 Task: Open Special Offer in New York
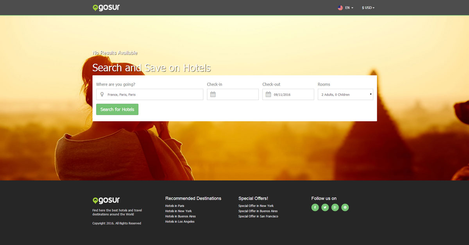(x=256, y=206)
